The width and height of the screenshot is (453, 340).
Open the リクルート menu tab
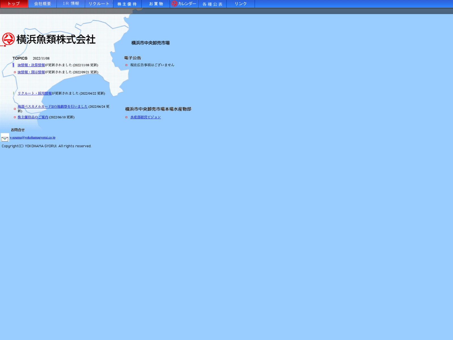99,4
